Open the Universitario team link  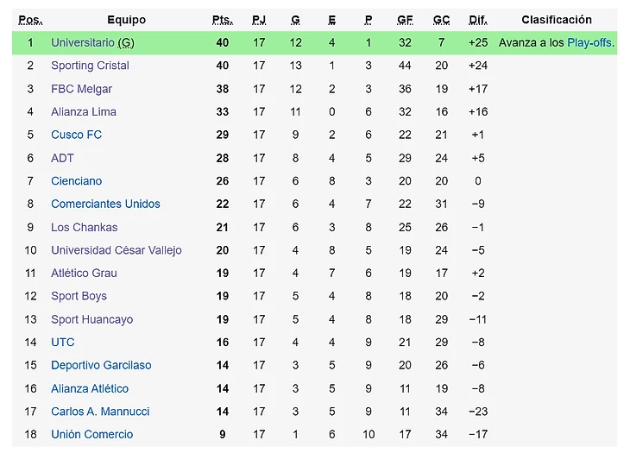click(82, 42)
